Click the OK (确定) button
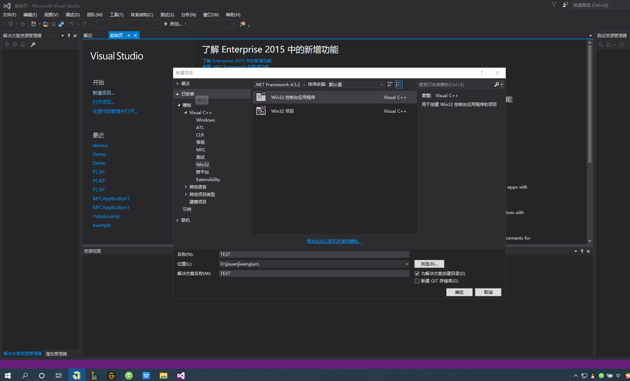This screenshot has height=381, width=630. pos(459,292)
